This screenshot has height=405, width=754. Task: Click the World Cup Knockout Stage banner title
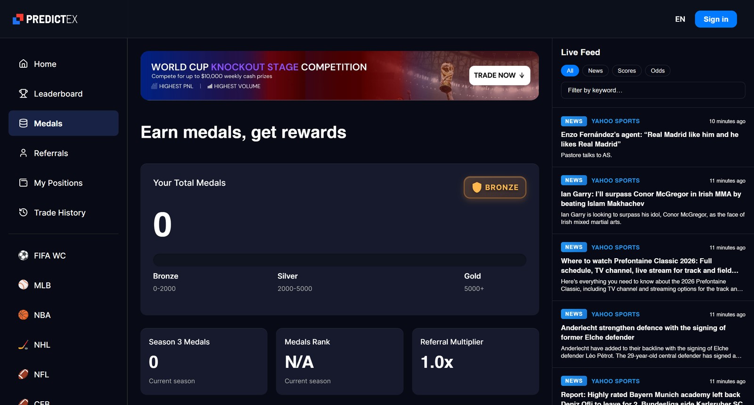(x=259, y=67)
